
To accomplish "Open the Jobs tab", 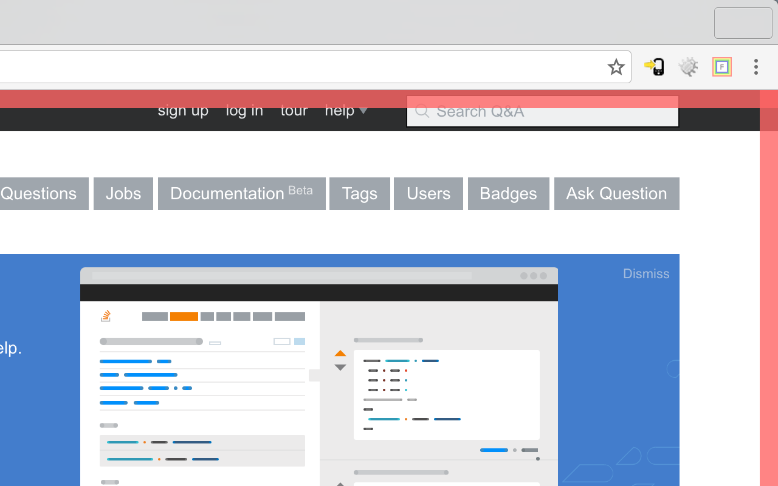I will [123, 194].
